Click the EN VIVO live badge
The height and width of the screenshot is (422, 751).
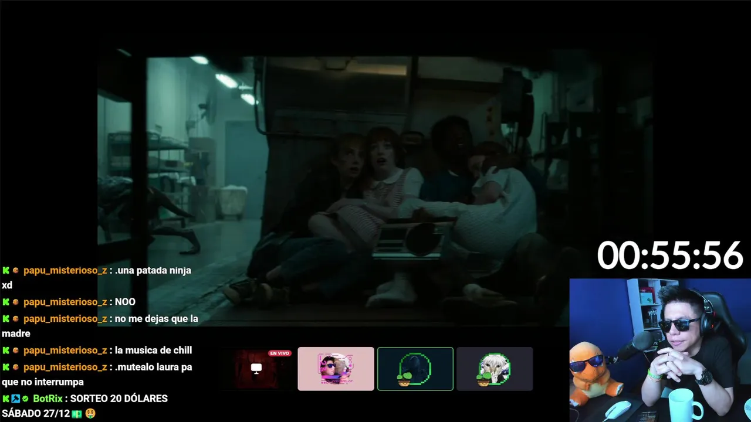click(280, 353)
